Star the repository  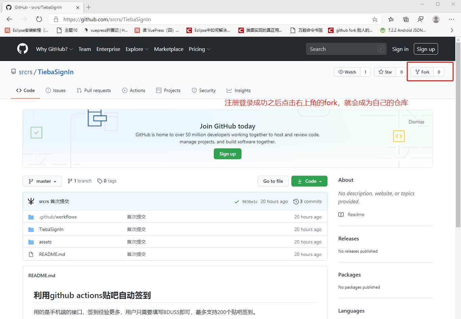click(x=385, y=72)
